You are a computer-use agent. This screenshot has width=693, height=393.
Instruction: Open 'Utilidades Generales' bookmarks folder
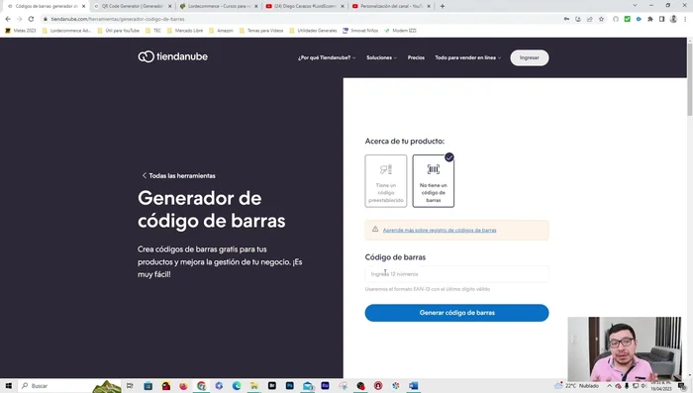313,31
